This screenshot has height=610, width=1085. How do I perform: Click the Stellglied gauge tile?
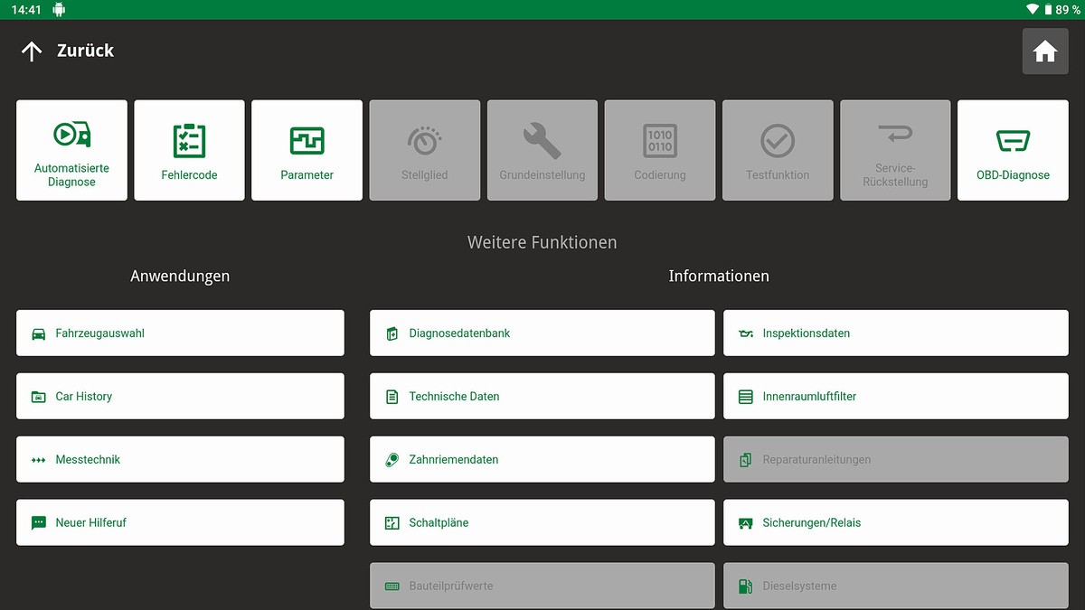(x=424, y=150)
